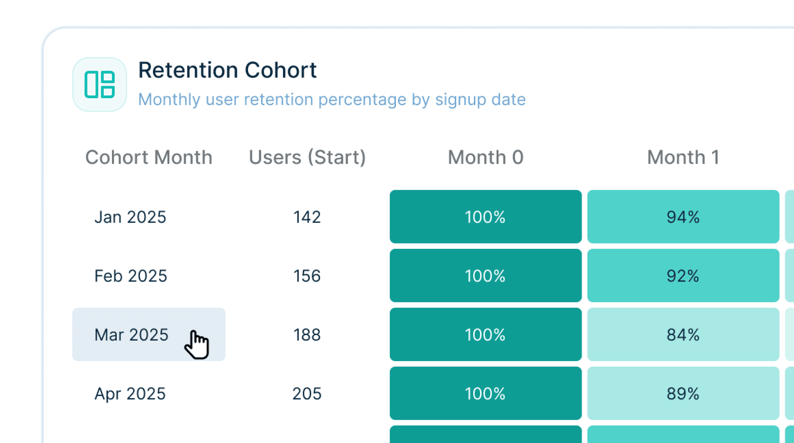Sort by Users (Start) column header

click(307, 157)
